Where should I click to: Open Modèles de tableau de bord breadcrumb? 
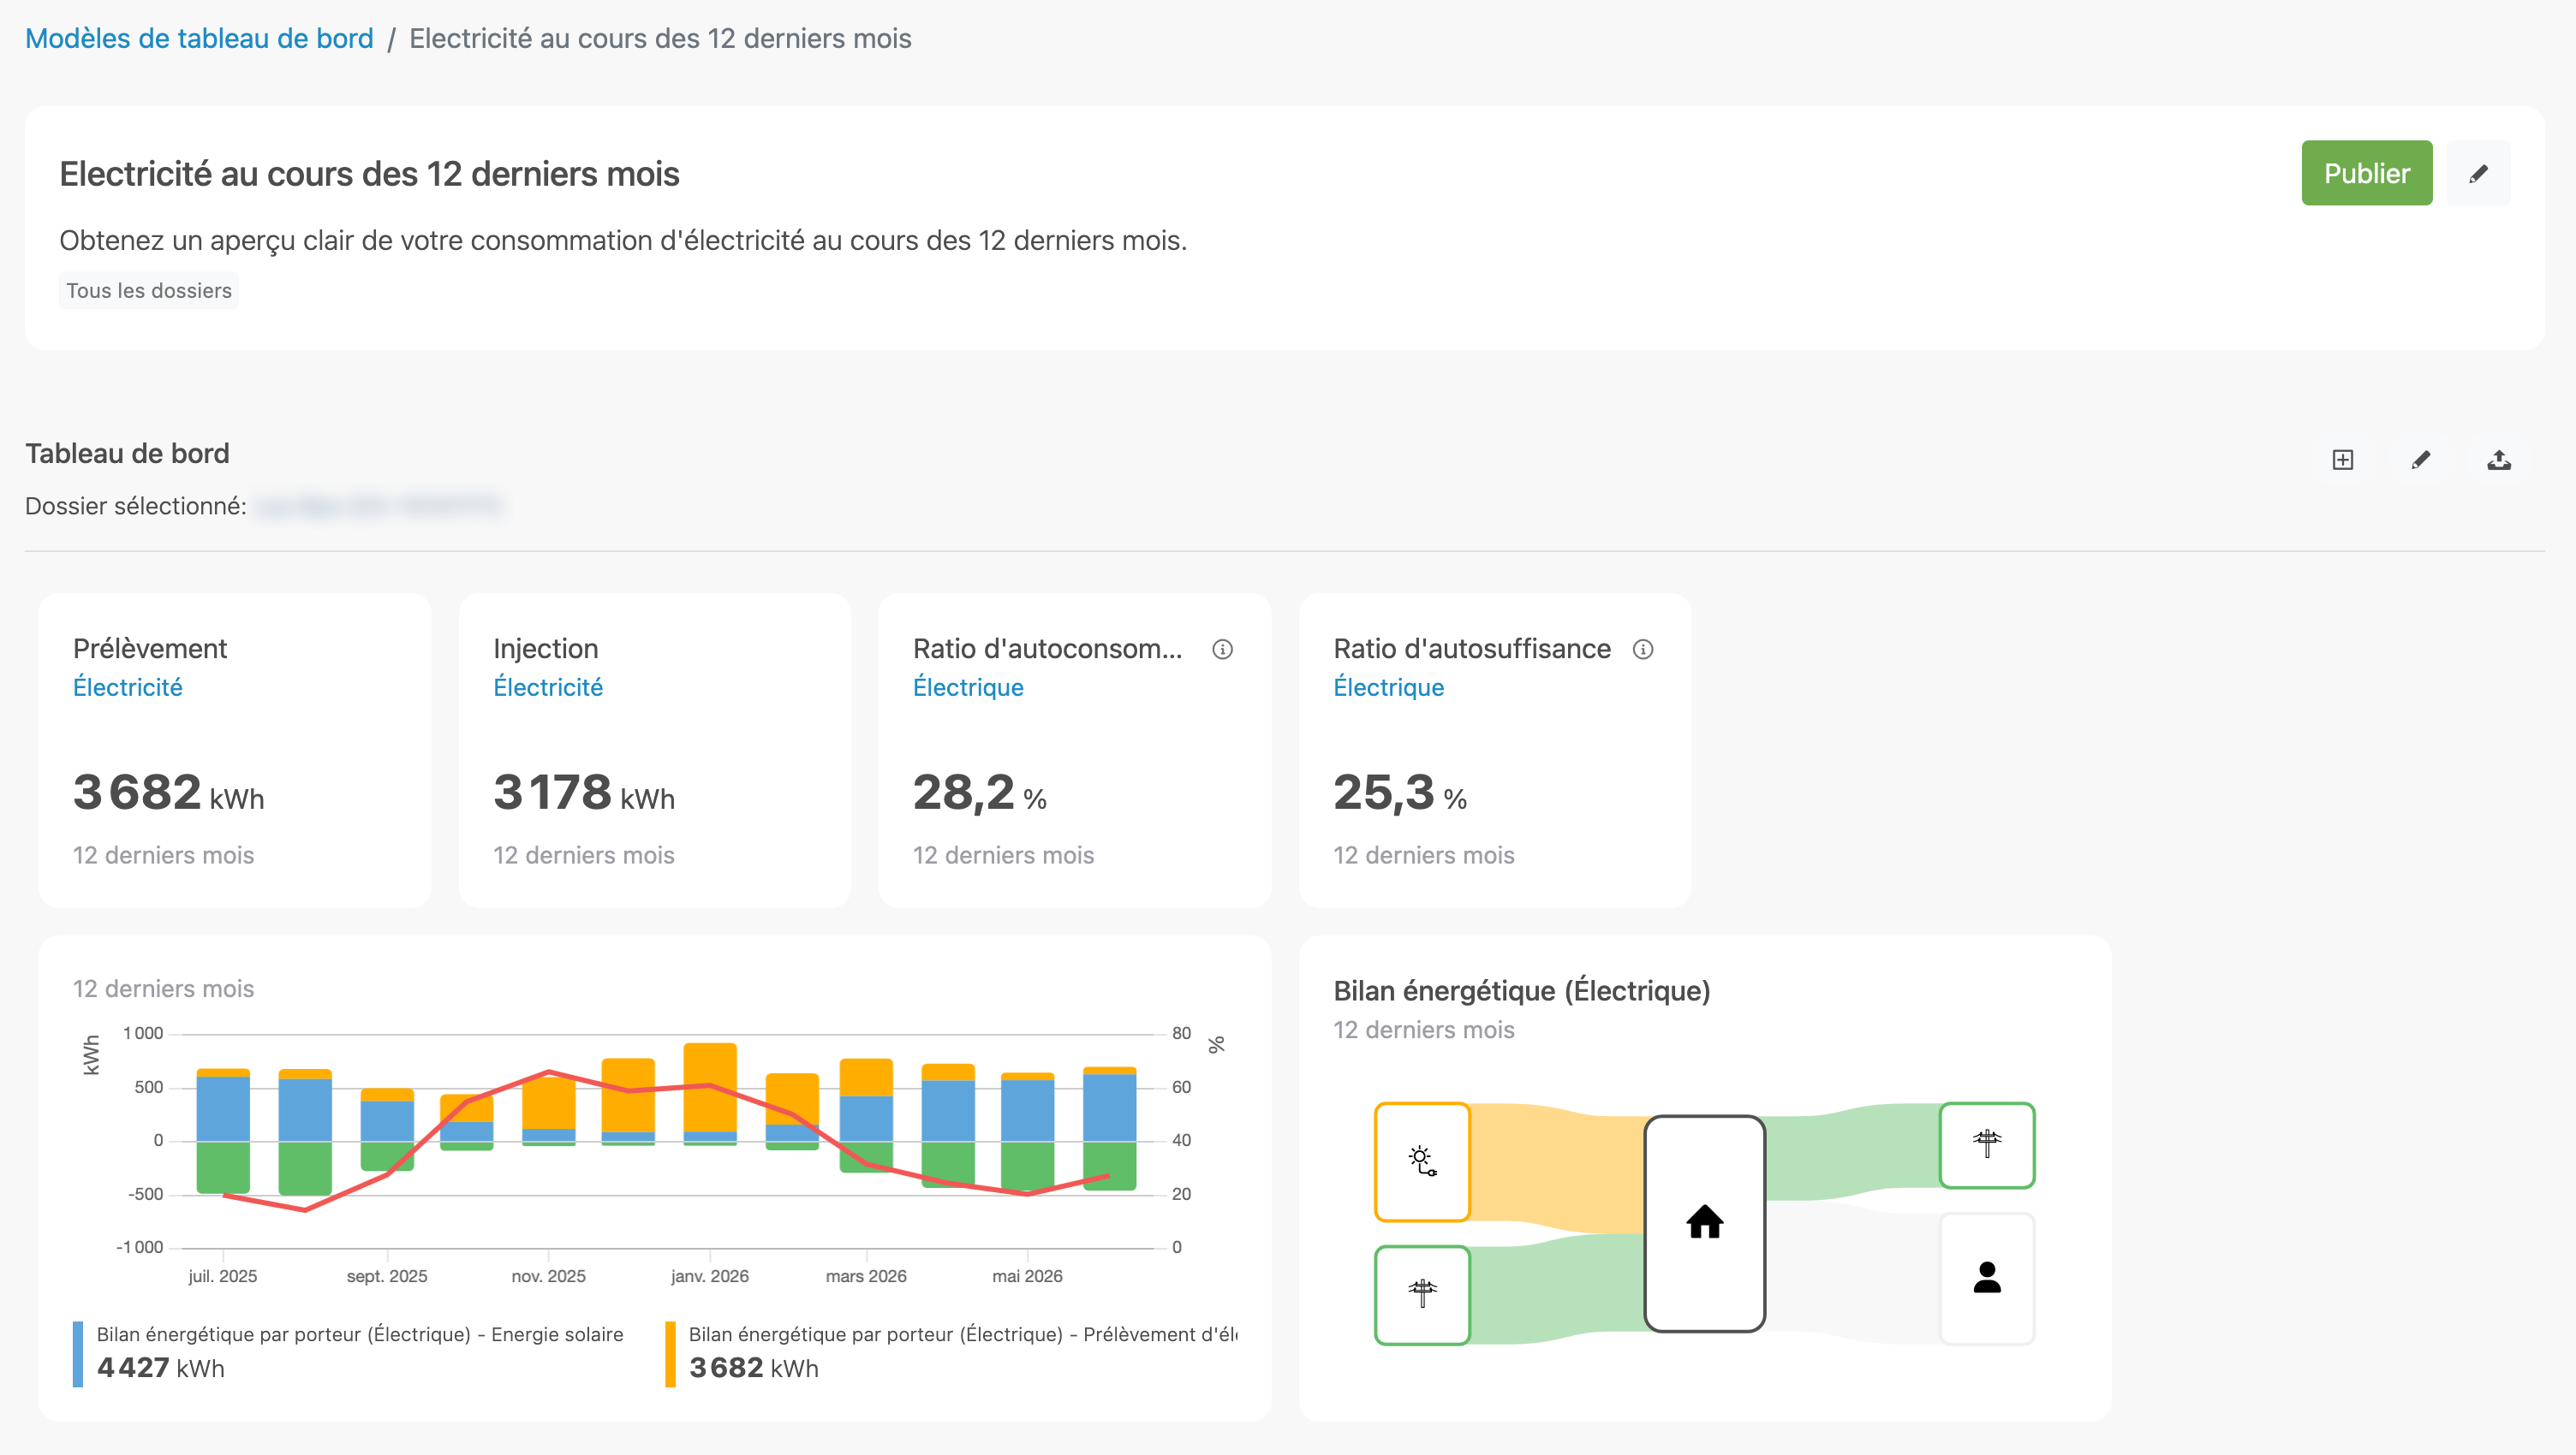pyautogui.click(x=199, y=38)
